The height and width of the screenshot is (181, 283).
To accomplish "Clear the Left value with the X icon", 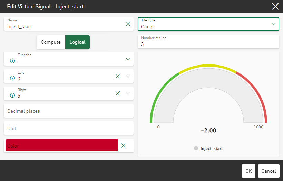I will pos(118,76).
